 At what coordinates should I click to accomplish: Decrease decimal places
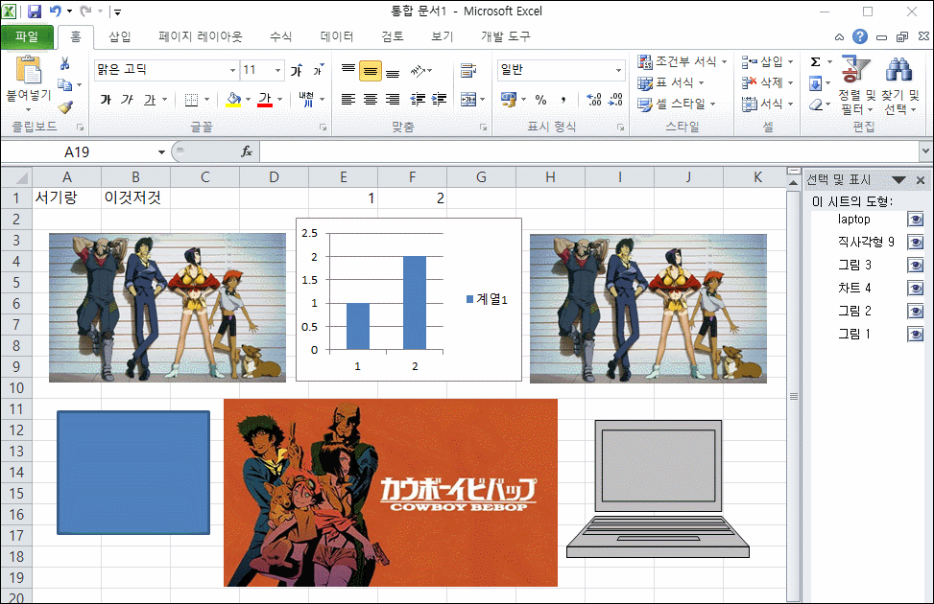615,100
